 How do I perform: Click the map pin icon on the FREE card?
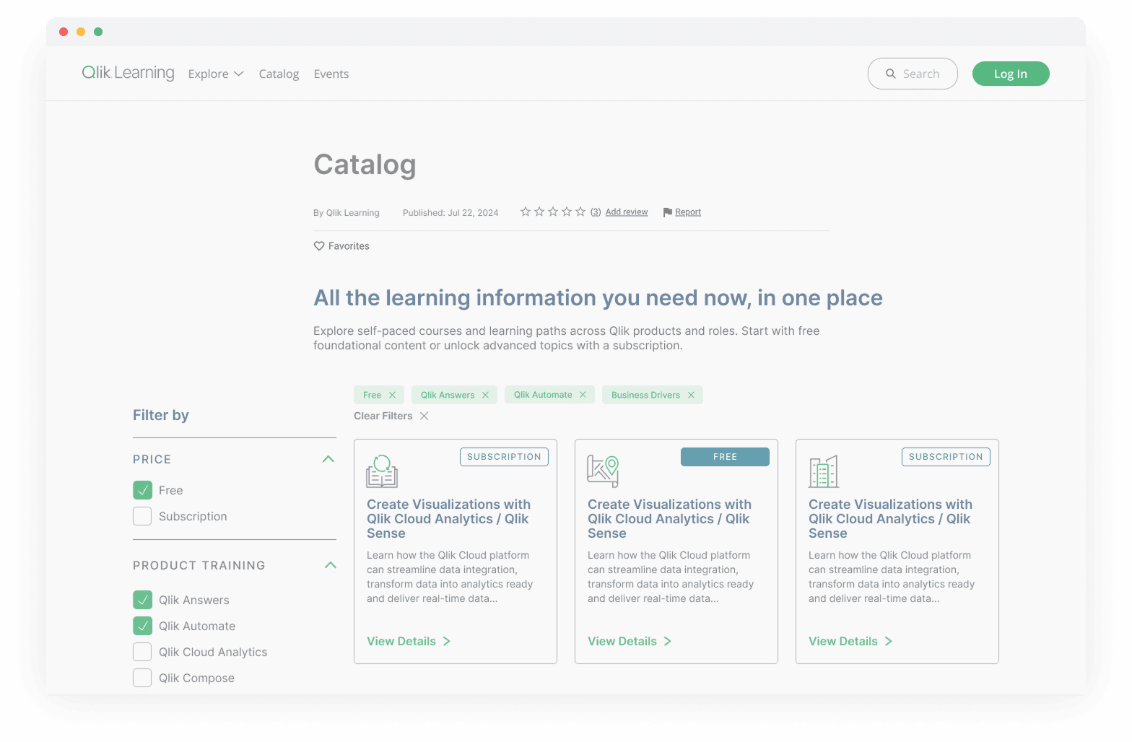coord(603,471)
